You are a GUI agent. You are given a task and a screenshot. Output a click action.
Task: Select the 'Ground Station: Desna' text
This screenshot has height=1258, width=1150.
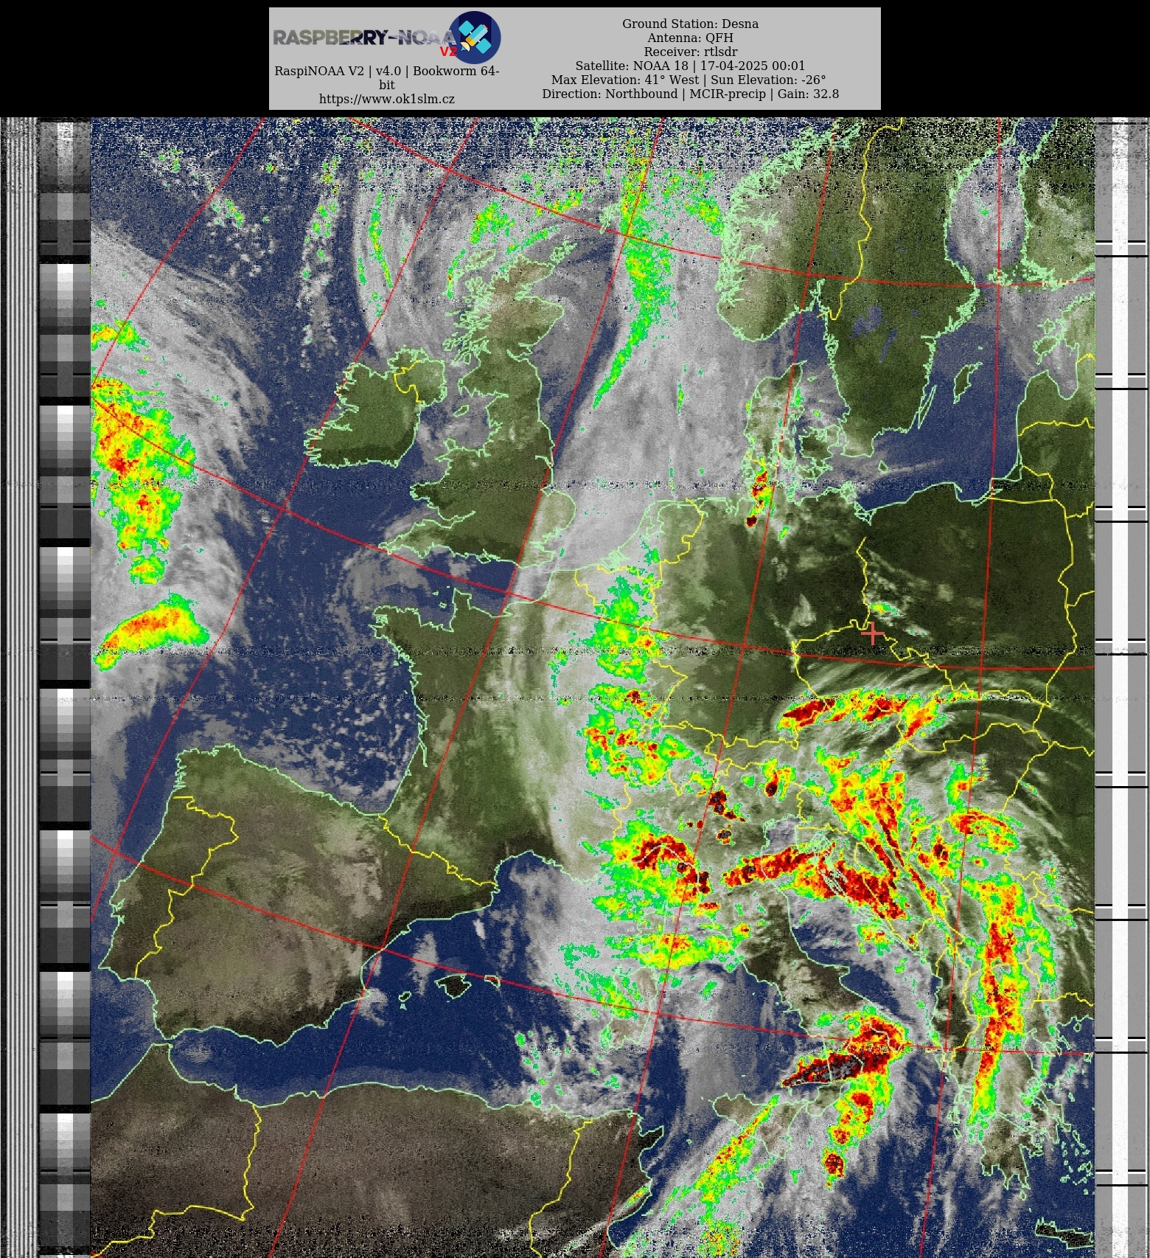tap(690, 24)
